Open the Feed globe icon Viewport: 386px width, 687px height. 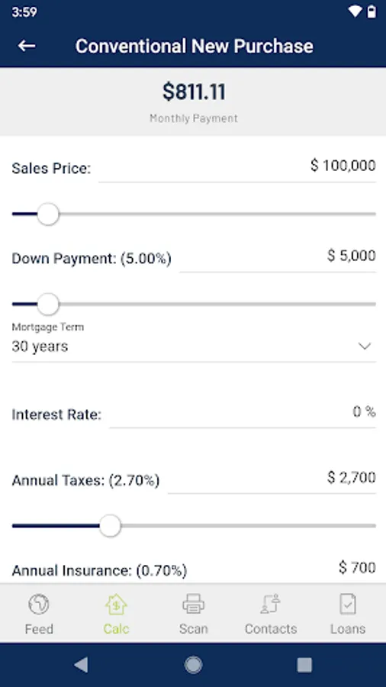[39, 605]
